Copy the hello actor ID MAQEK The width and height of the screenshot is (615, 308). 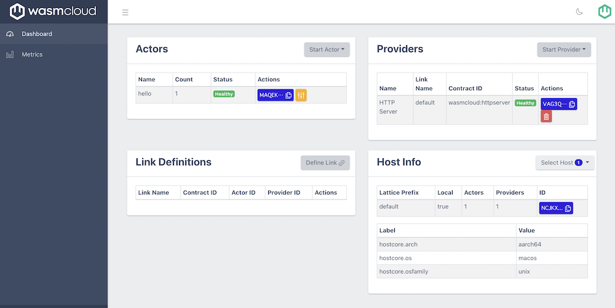tap(276, 95)
